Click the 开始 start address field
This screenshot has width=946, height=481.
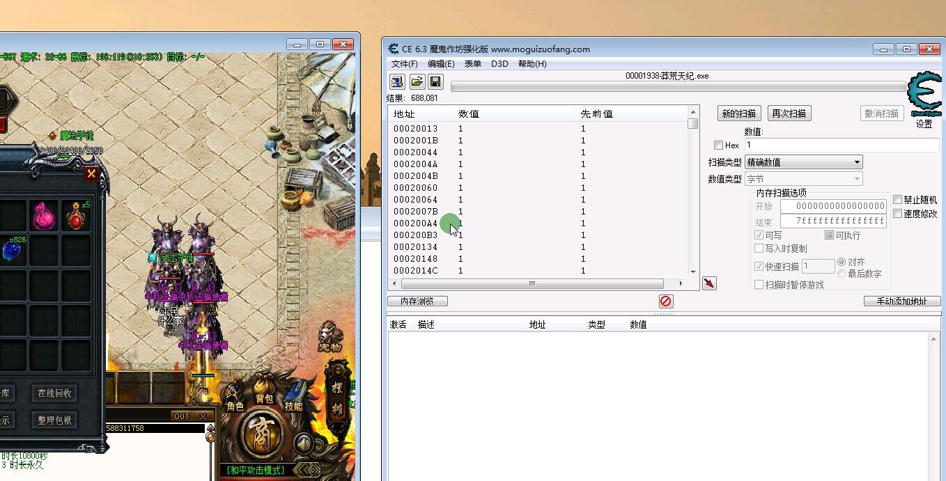click(x=833, y=206)
